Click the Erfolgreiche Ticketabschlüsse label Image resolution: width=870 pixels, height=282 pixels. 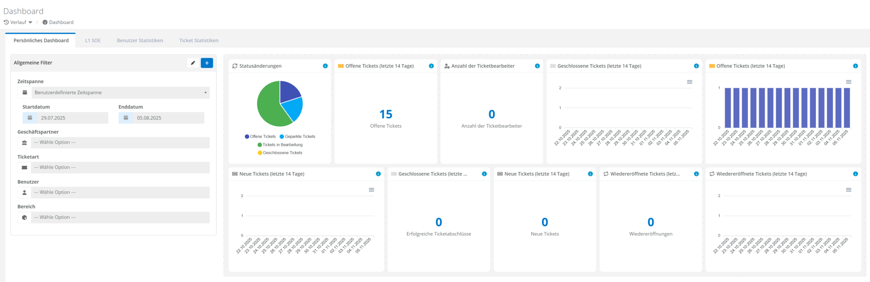click(439, 234)
